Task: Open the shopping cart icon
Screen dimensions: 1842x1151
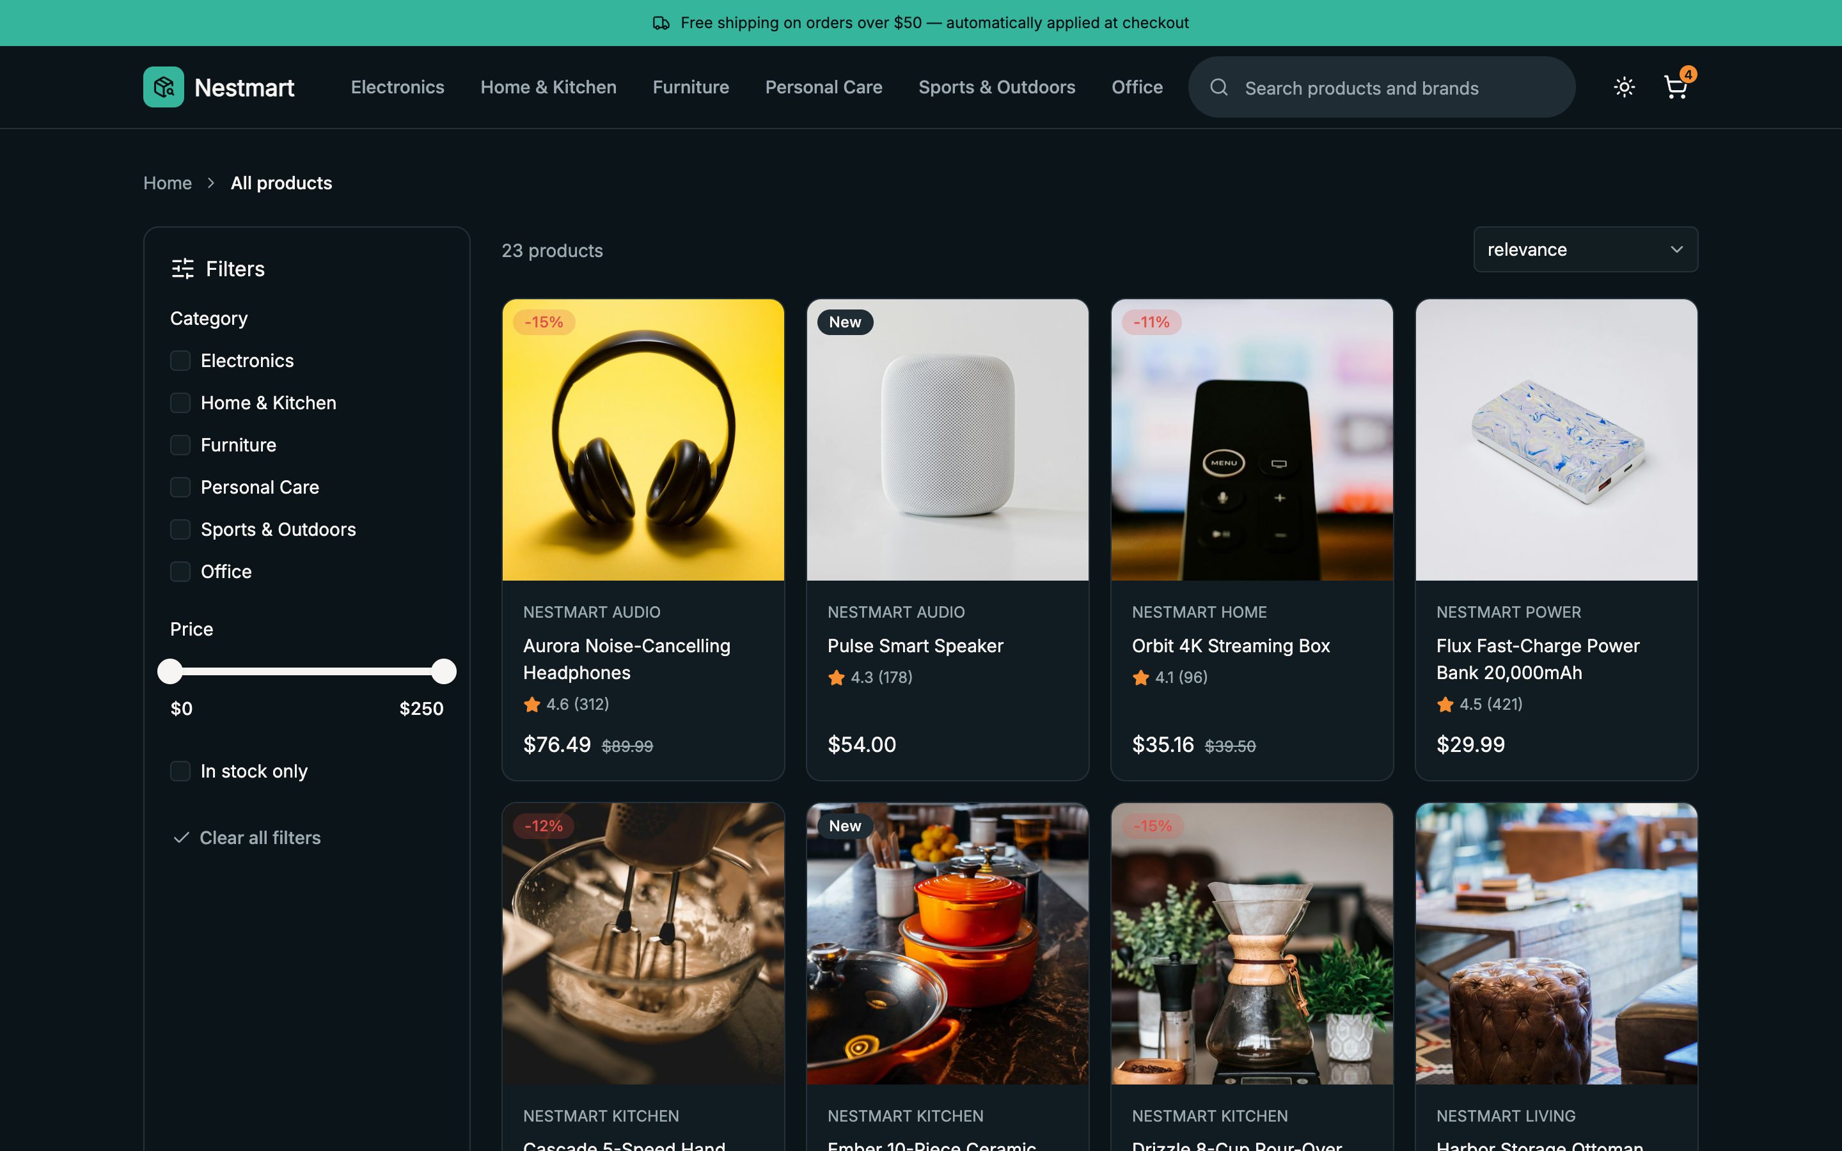Action: (x=1675, y=88)
